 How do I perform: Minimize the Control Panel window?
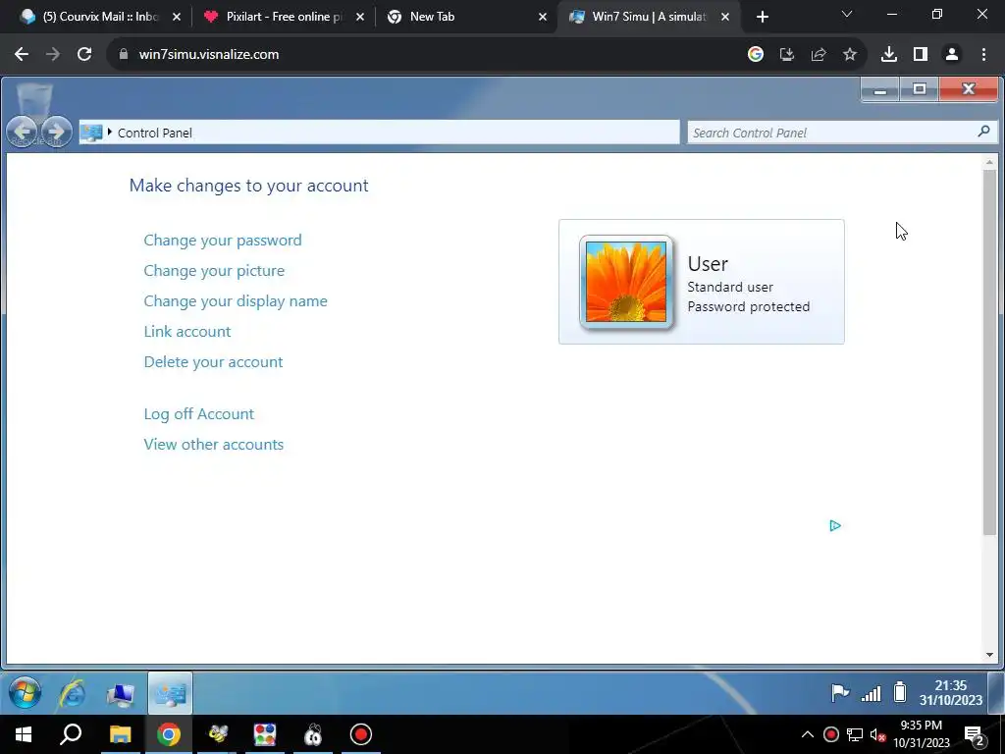point(880,89)
